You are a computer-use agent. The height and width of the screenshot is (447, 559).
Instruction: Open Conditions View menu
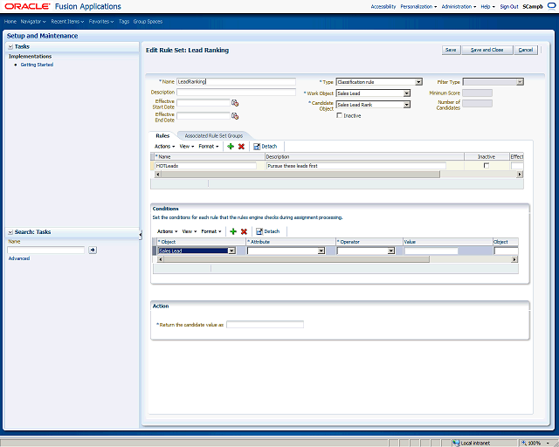click(x=190, y=231)
